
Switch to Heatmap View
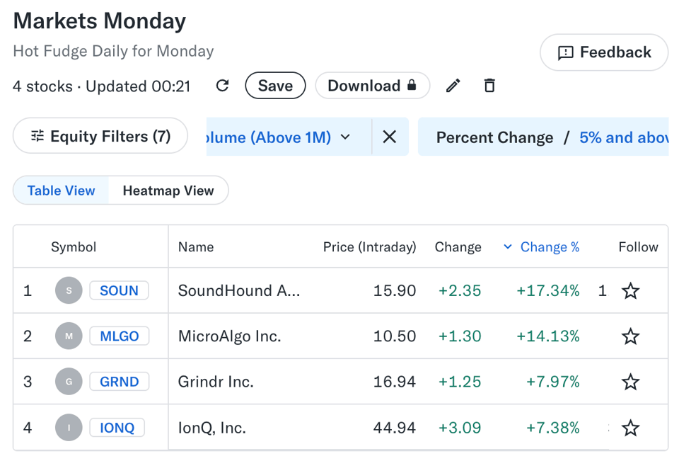[168, 190]
